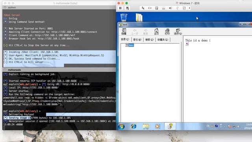Click the msfconsole cursor prompt at bottom
The height and width of the screenshot is (142, 252).
[x=4, y=128]
